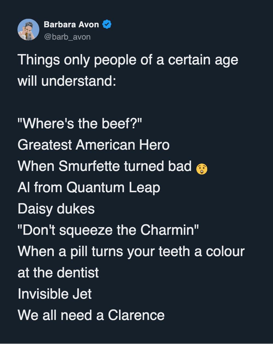Image resolution: width=273 pixels, height=344 pixels.
Task: Click the "at the dentist" text
Action: pyautogui.click(x=58, y=273)
